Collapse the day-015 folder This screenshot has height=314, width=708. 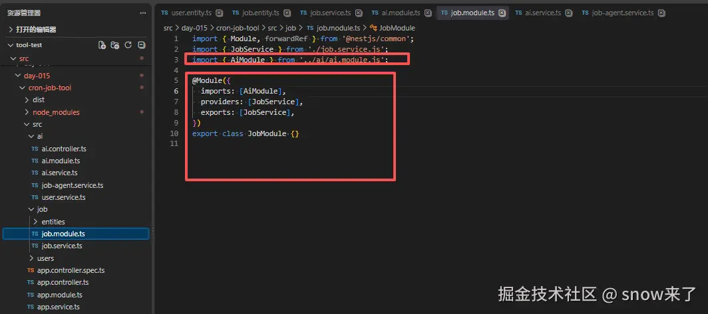(x=18, y=76)
